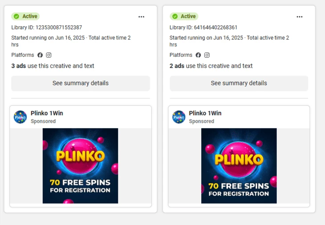Select Library ID 641646402268361 text
The height and width of the screenshot is (225, 325).
(203, 28)
